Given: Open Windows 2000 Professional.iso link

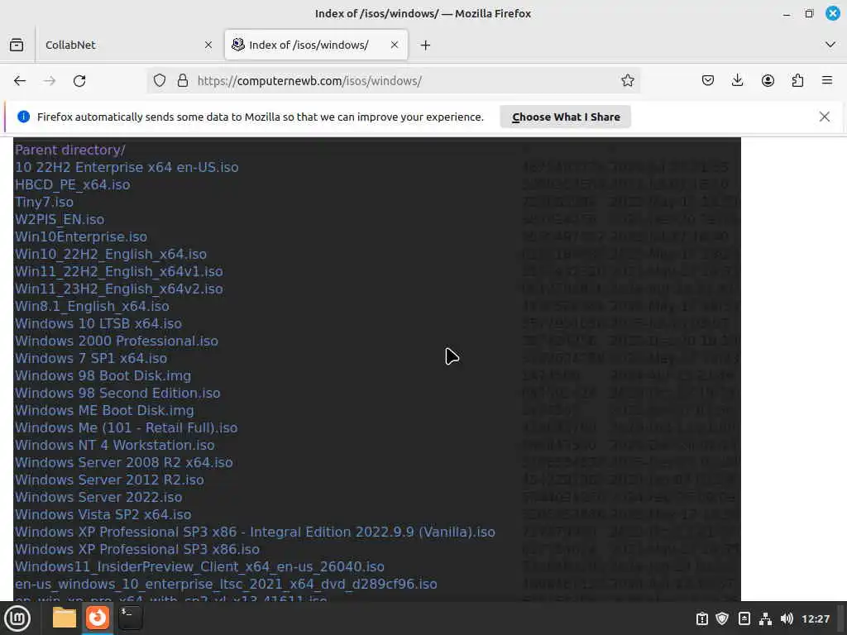Looking at the screenshot, I should [117, 341].
